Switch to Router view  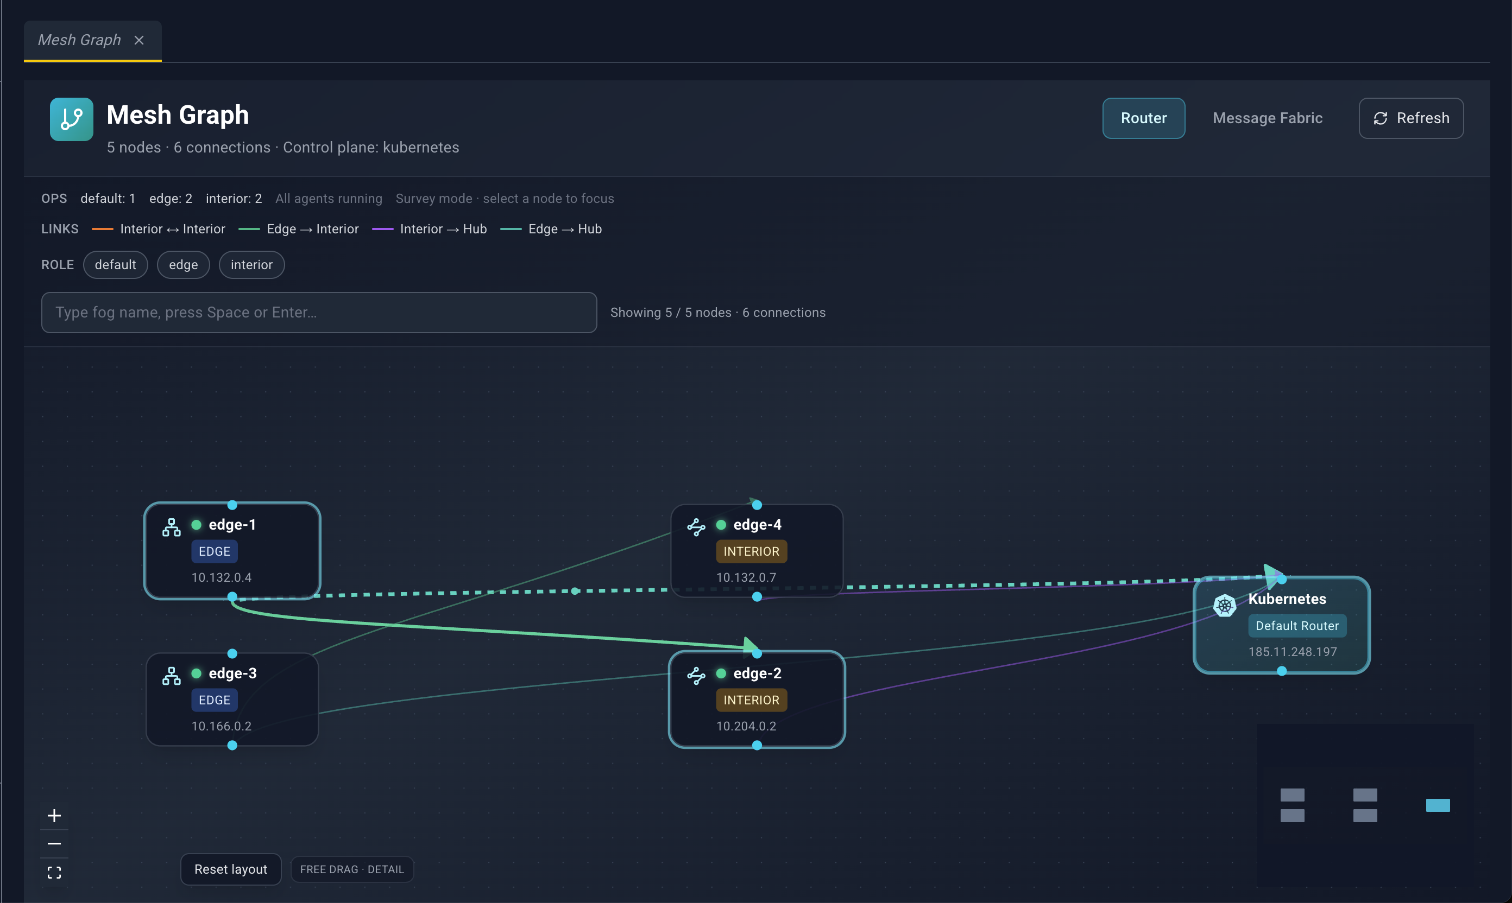pos(1144,118)
